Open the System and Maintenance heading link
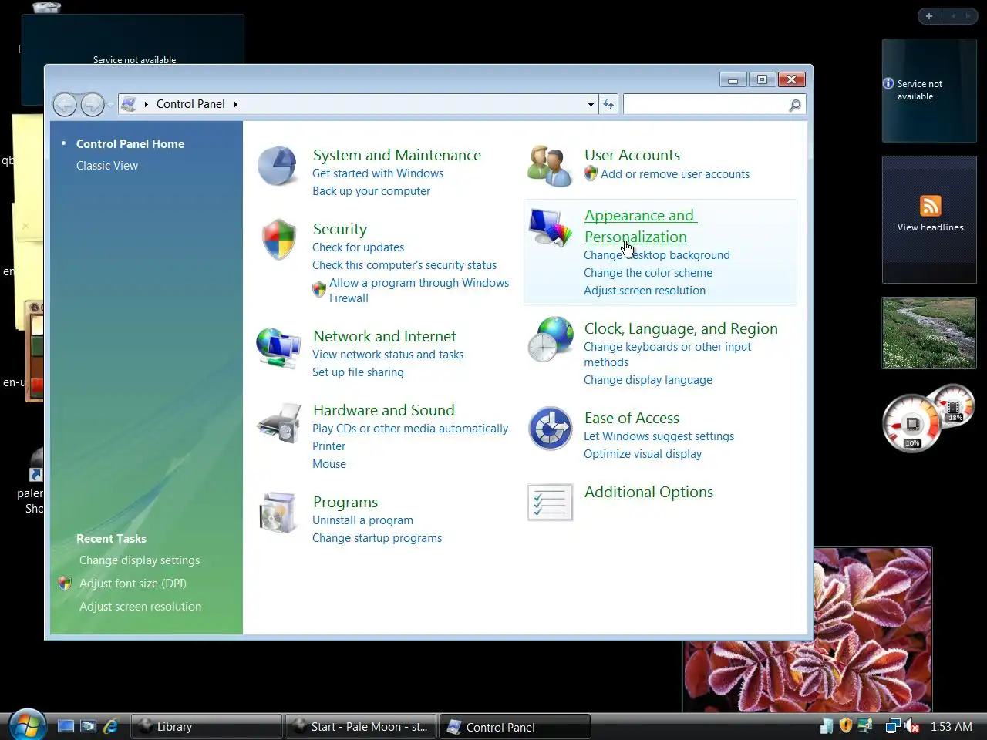This screenshot has height=740, width=987. click(397, 155)
